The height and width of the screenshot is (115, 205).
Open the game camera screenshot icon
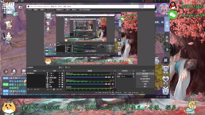click(x=20, y=7)
